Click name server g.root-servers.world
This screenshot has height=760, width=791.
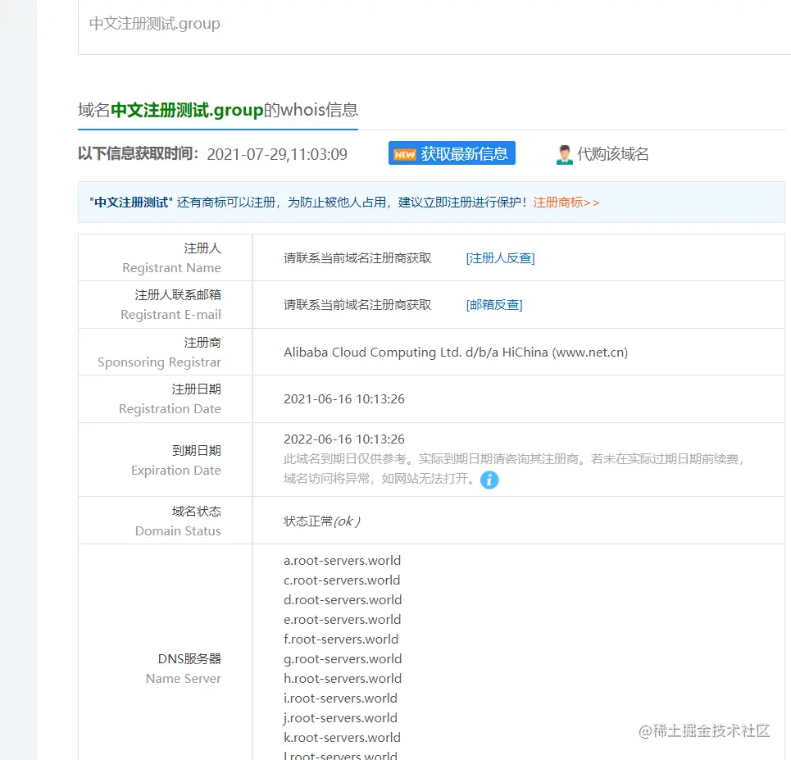343,659
